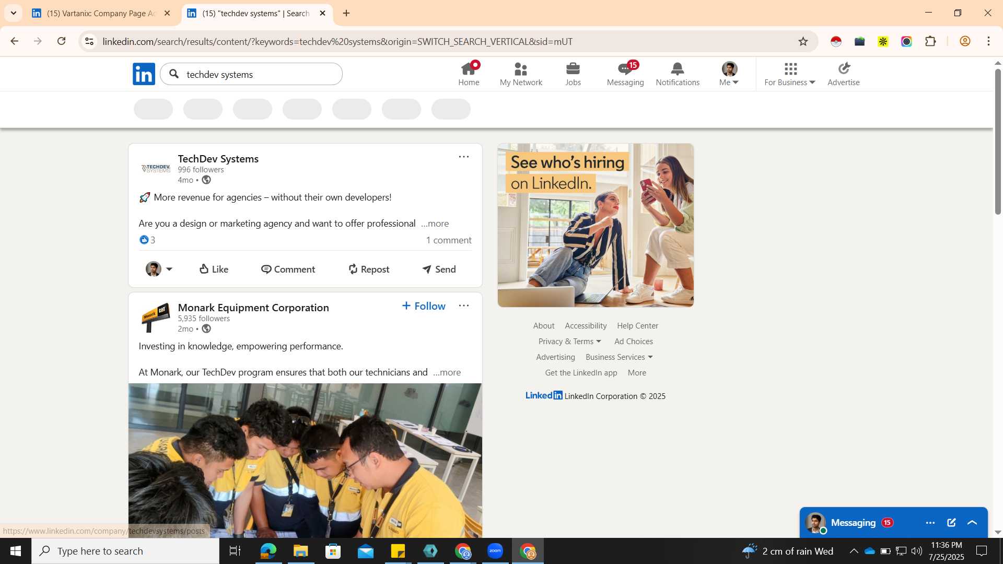
Task: Open the About footer link
Action: point(544,325)
